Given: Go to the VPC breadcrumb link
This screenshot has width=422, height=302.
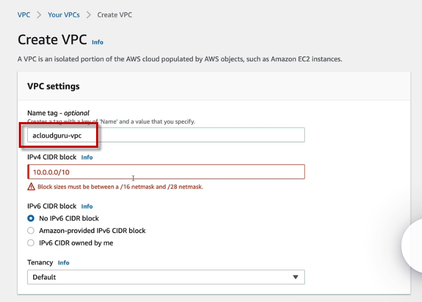Looking at the screenshot, I should pyautogui.click(x=24, y=15).
